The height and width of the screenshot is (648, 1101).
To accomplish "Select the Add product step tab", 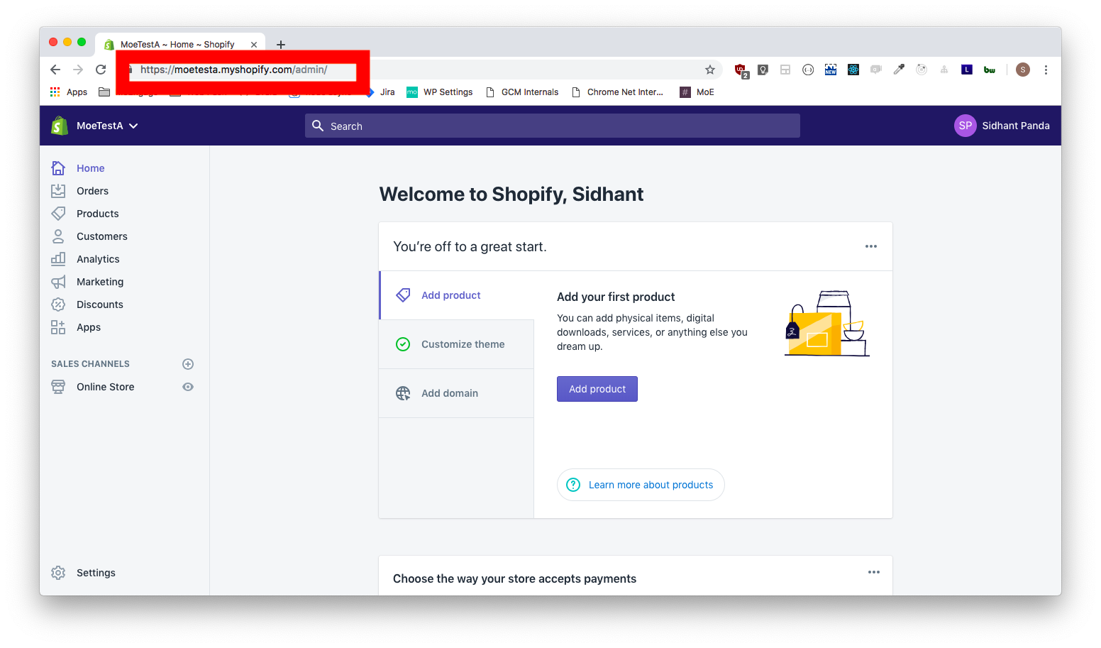I will 457,295.
